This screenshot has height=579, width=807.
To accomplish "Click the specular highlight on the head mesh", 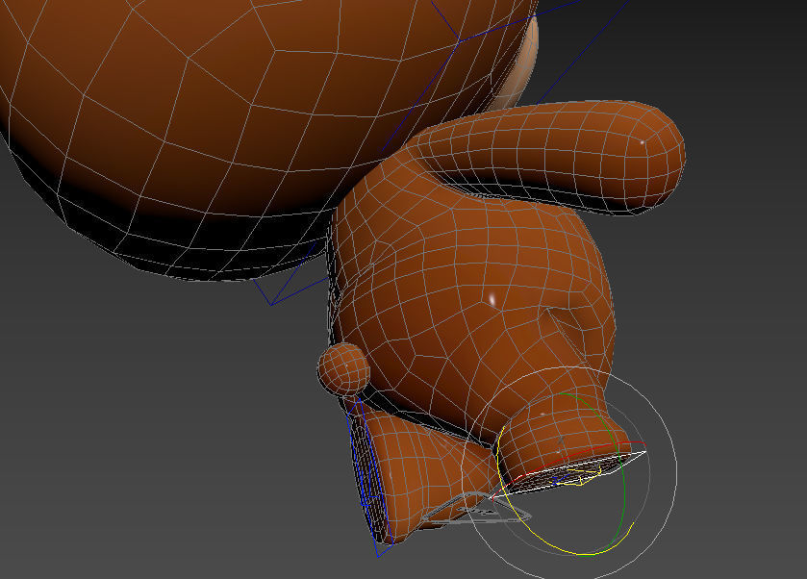I will [x=492, y=298].
